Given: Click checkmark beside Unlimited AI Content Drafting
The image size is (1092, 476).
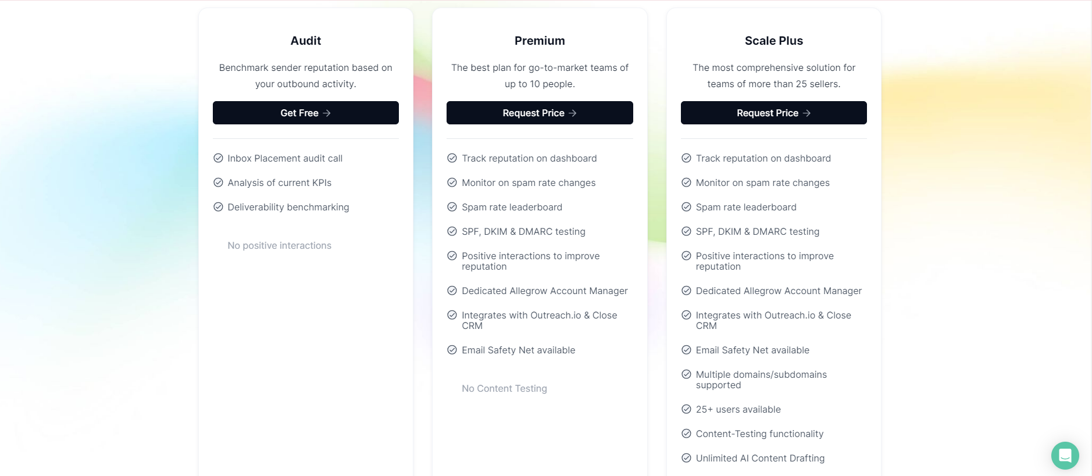Looking at the screenshot, I should pyautogui.click(x=686, y=458).
